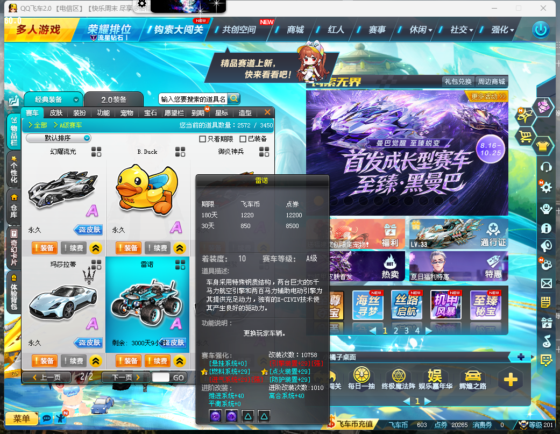Image resolution: width=560 pixels, height=434 pixels.
Task: Click next arrow under 橘子桌面 shortcuts
Action: coord(428,402)
